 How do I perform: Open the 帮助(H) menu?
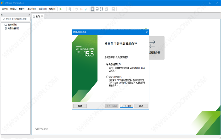pos(52,9)
